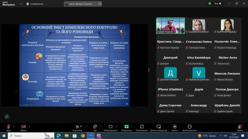Click the Windows Поиск search box
Viewport: 248px width, 139px height.
[31, 136]
